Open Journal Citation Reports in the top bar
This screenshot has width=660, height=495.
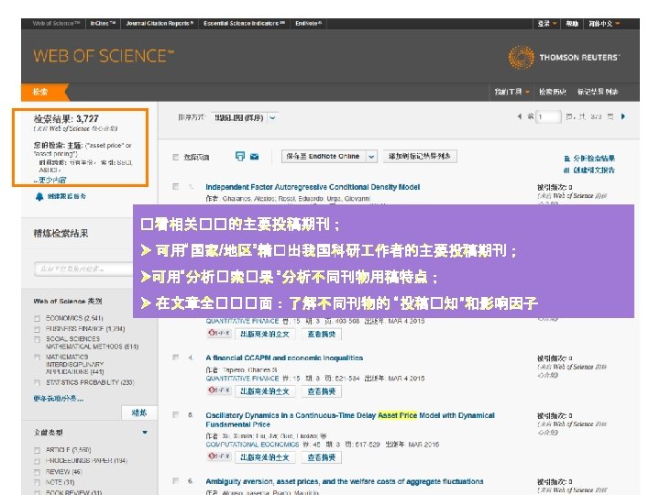pyautogui.click(x=159, y=24)
